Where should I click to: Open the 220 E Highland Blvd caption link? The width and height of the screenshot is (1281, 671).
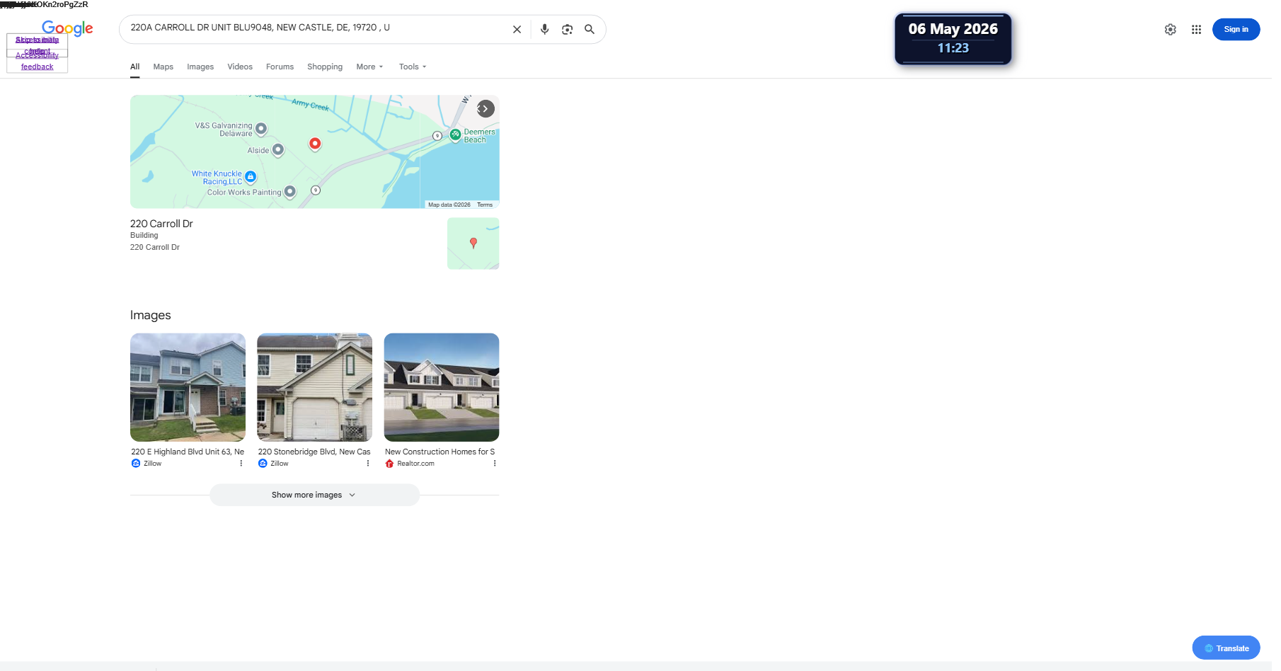[x=188, y=452]
